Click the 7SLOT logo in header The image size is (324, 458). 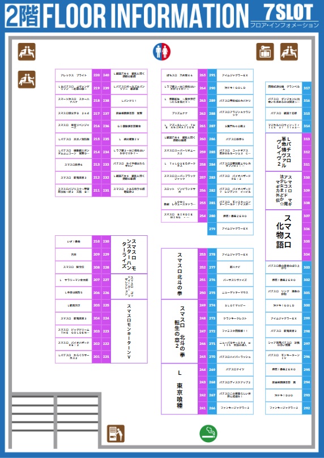tap(288, 12)
